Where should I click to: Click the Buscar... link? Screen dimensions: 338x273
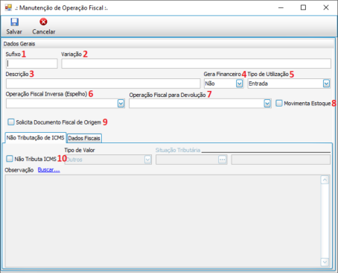pos(49,170)
